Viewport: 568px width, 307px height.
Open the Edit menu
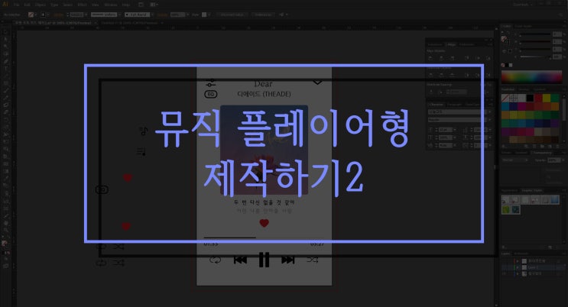tap(28, 5)
